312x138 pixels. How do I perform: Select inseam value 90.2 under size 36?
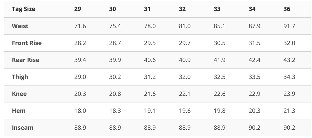[289, 128]
